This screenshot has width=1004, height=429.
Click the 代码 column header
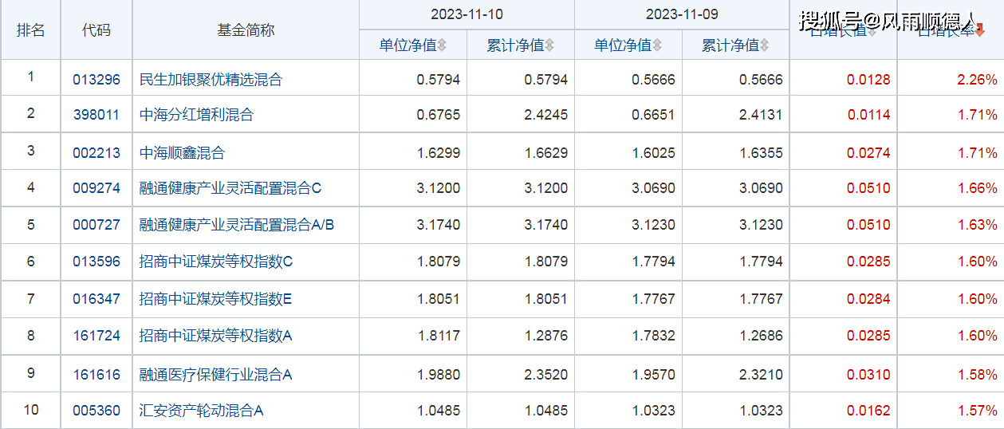click(x=96, y=30)
